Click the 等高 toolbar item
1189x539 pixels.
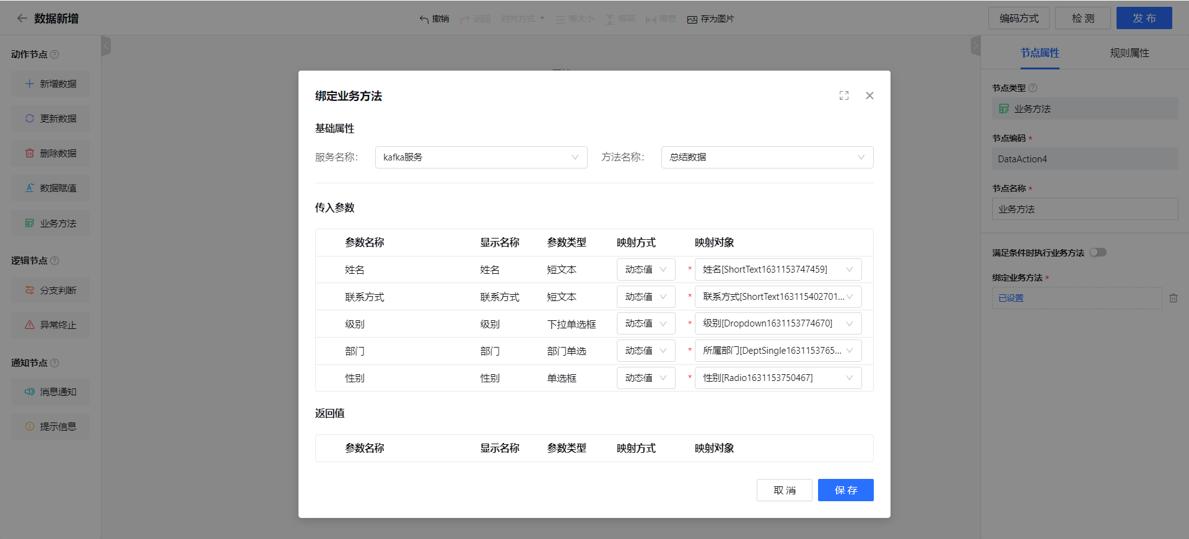tap(620, 19)
